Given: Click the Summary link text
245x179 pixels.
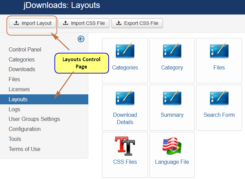Looking at the screenshot, I should pos(172,115).
